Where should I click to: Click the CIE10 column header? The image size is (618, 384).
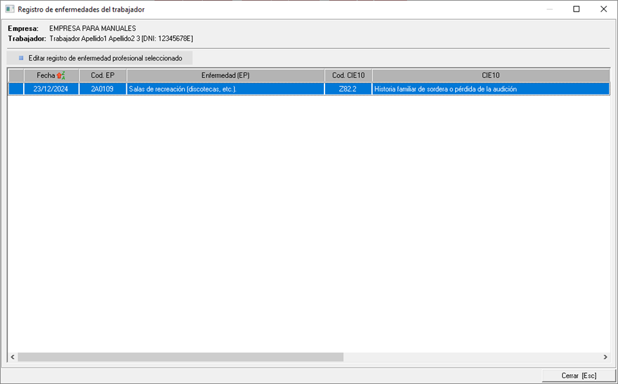pyautogui.click(x=491, y=75)
